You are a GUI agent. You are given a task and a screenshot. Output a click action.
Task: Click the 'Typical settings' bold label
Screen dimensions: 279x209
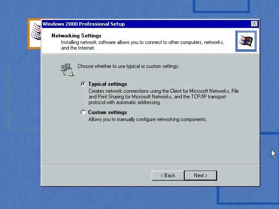coord(108,84)
